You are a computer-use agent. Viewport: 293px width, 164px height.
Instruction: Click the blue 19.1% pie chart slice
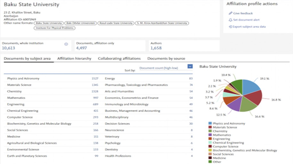pyautogui.click(x=249, y=86)
